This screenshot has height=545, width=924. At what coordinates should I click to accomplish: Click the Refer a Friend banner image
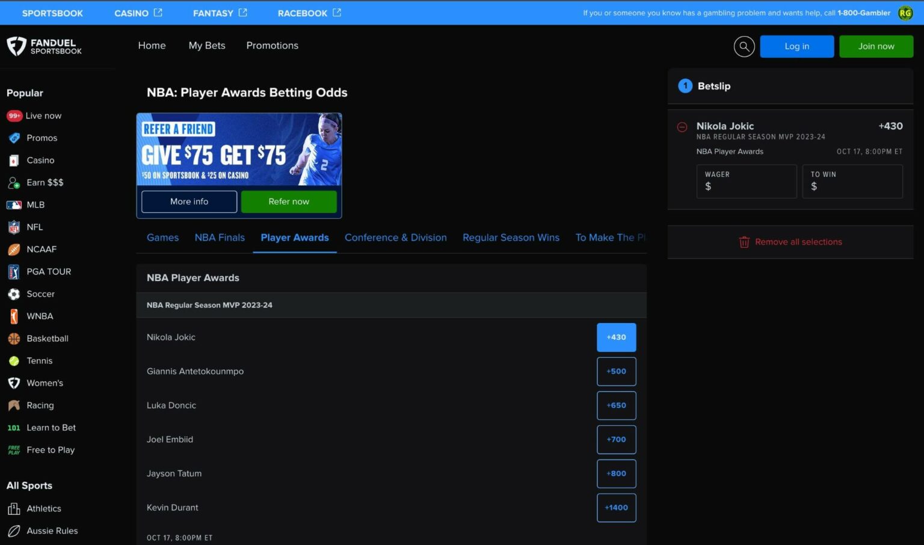[x=239, y=149]
